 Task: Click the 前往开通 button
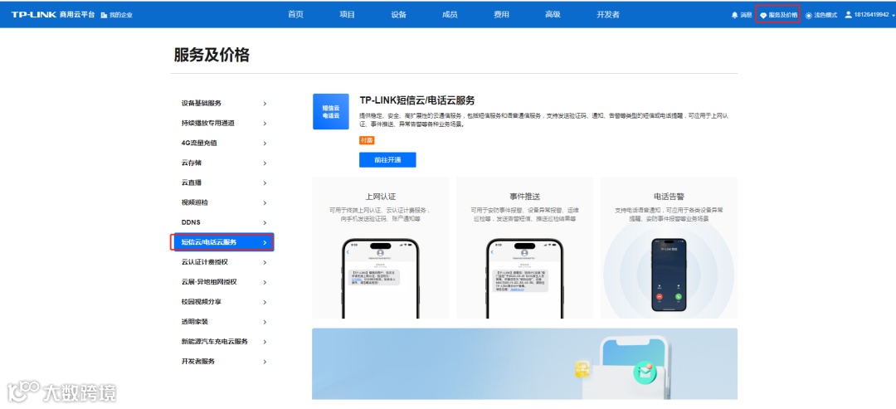pyautogui.click(x=387, y=160)
